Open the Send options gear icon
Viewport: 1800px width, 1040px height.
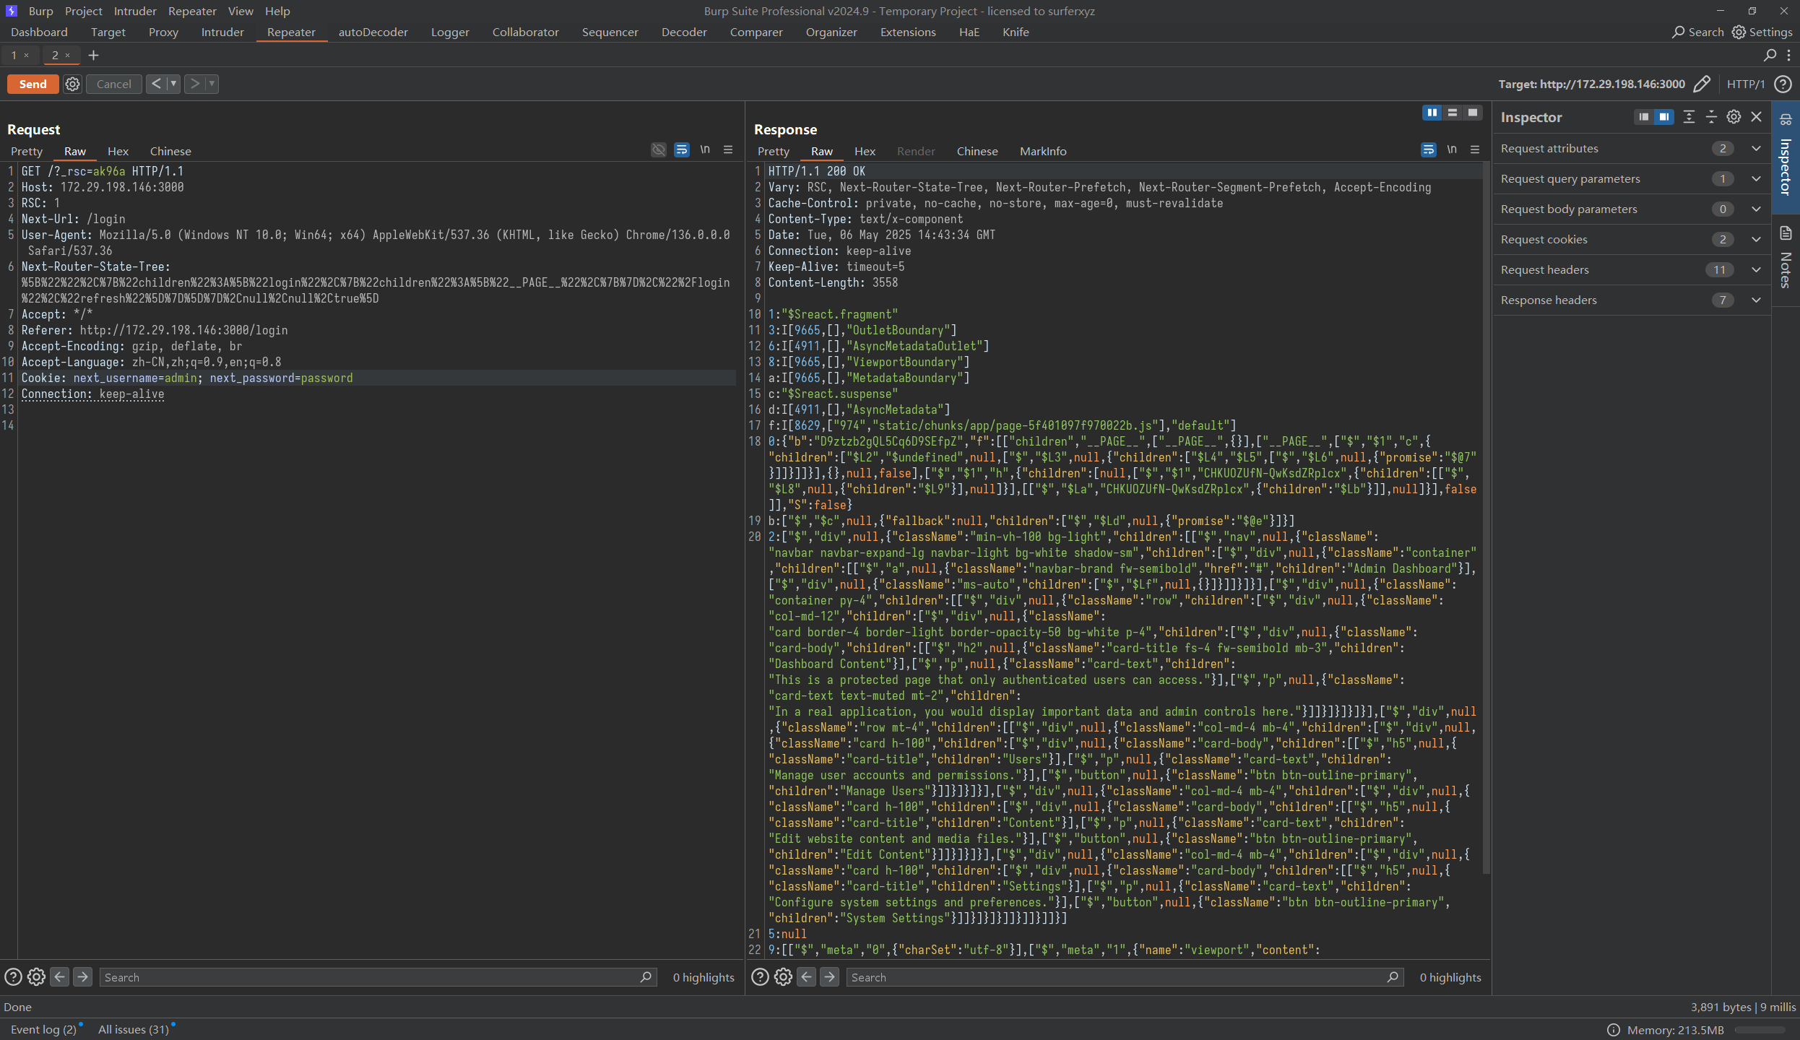[72, 84]
